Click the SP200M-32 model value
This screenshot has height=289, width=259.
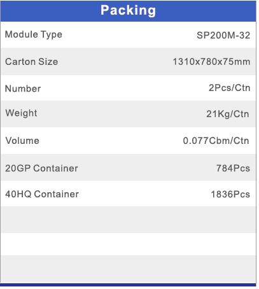click(x=223, y=35)
